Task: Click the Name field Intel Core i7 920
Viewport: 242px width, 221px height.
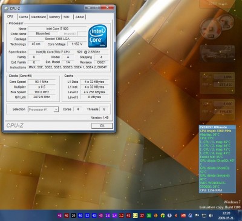Action: click(x=57, y=28)
